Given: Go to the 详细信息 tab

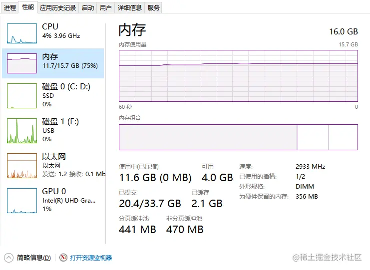Looking at the screenshot, I should pyautogui.click(x=130, y=7).
